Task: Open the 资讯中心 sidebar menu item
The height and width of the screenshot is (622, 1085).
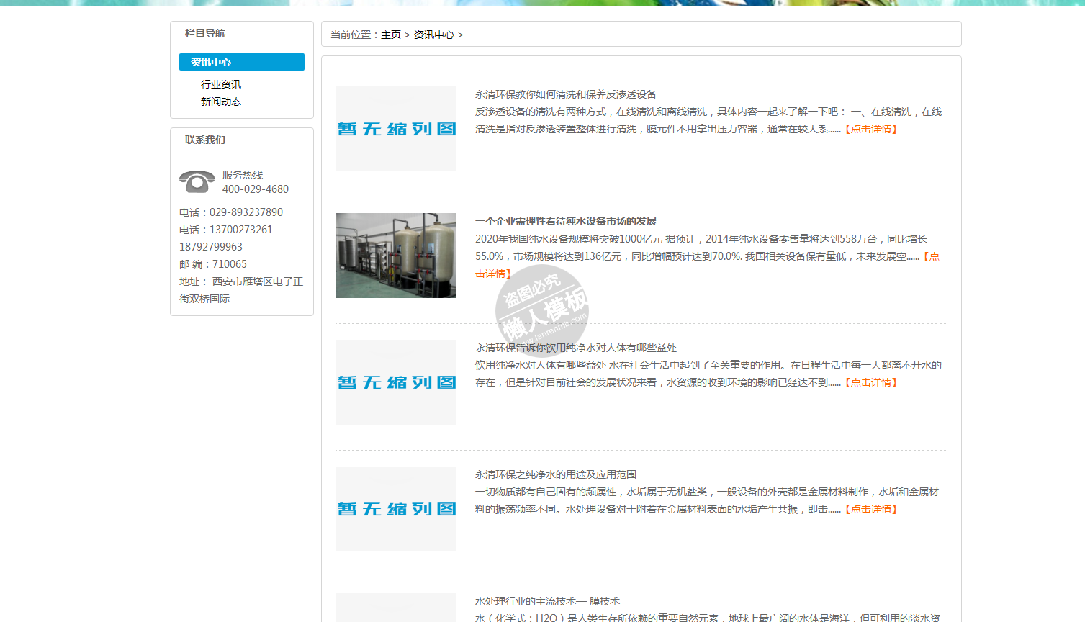Action: point(242,62)
